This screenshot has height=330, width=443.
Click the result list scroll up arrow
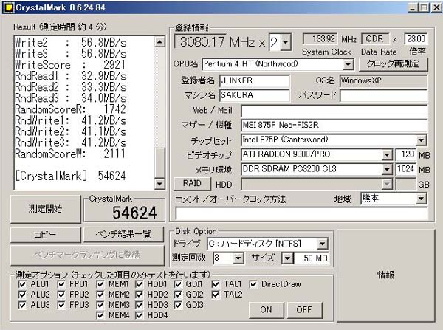tap(160, 42)
